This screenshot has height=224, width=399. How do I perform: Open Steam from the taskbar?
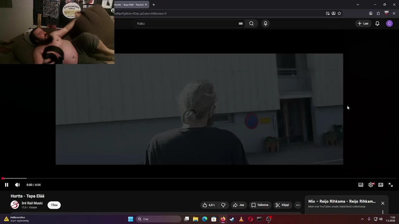click(232, 219)
